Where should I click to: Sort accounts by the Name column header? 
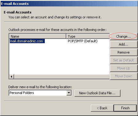coord(38,36)
